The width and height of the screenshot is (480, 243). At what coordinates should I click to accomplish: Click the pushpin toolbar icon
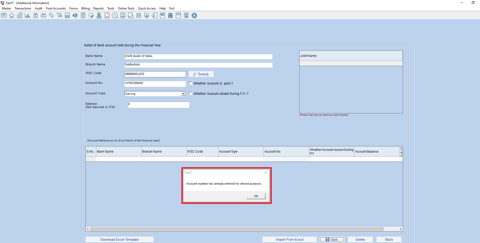[x=51, y=16]
